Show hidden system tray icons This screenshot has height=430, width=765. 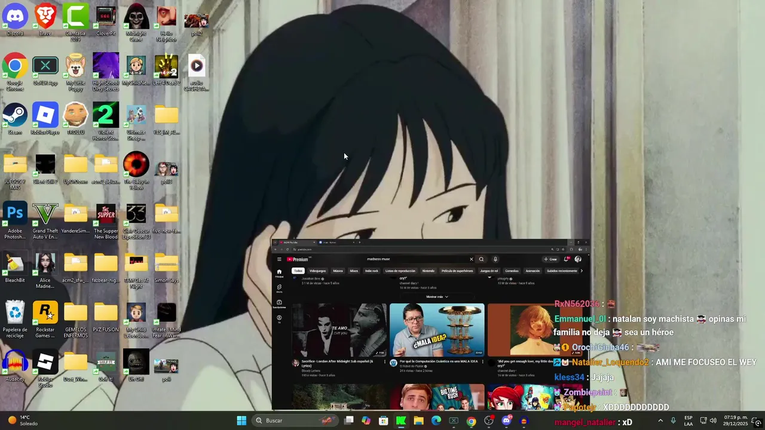(660, 420)
